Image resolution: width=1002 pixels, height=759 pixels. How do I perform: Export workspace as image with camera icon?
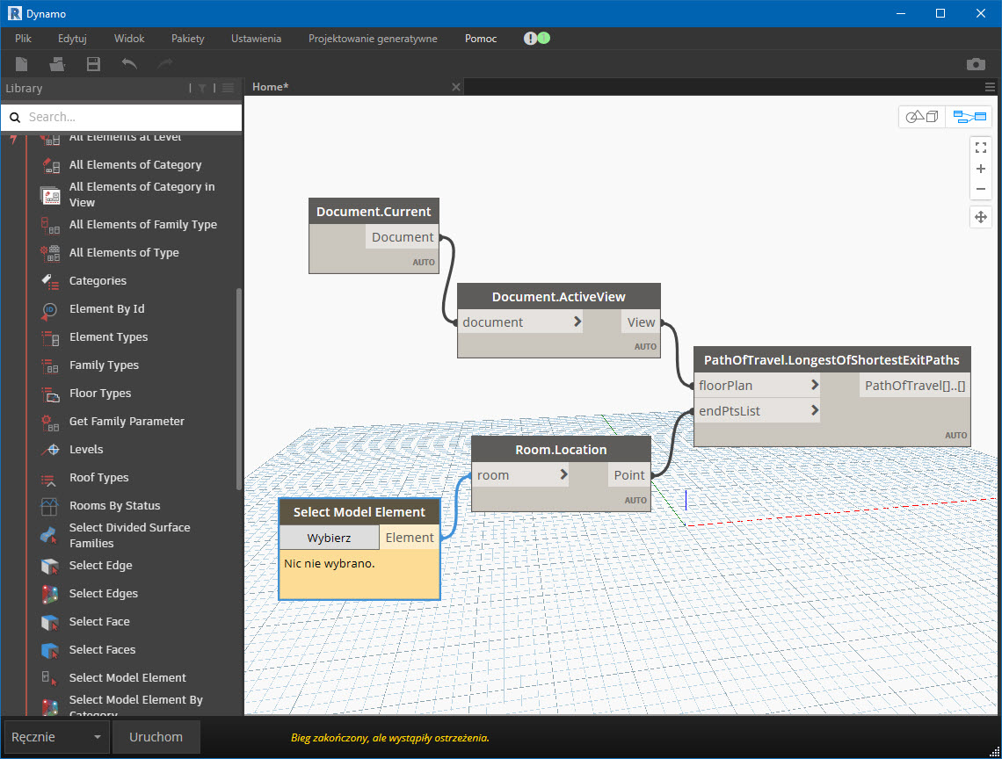[x=976, y=64]
